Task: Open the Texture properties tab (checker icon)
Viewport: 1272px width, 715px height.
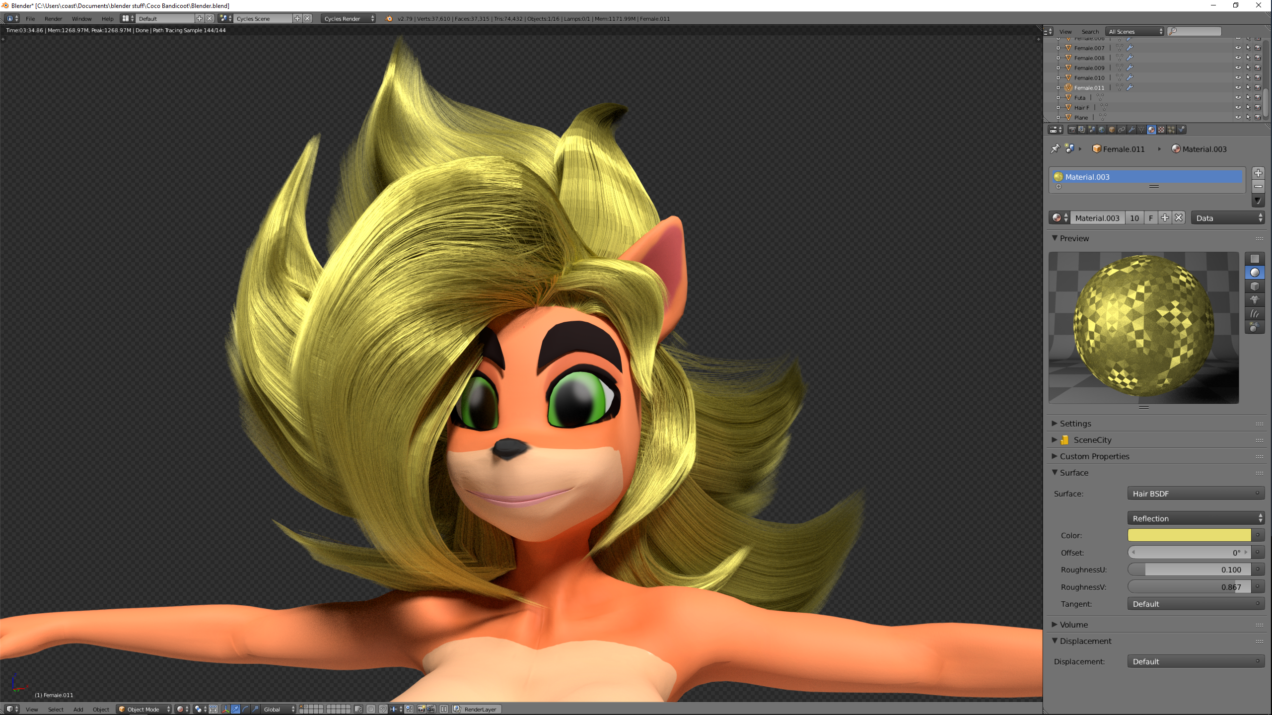Action: point(1161,130)
